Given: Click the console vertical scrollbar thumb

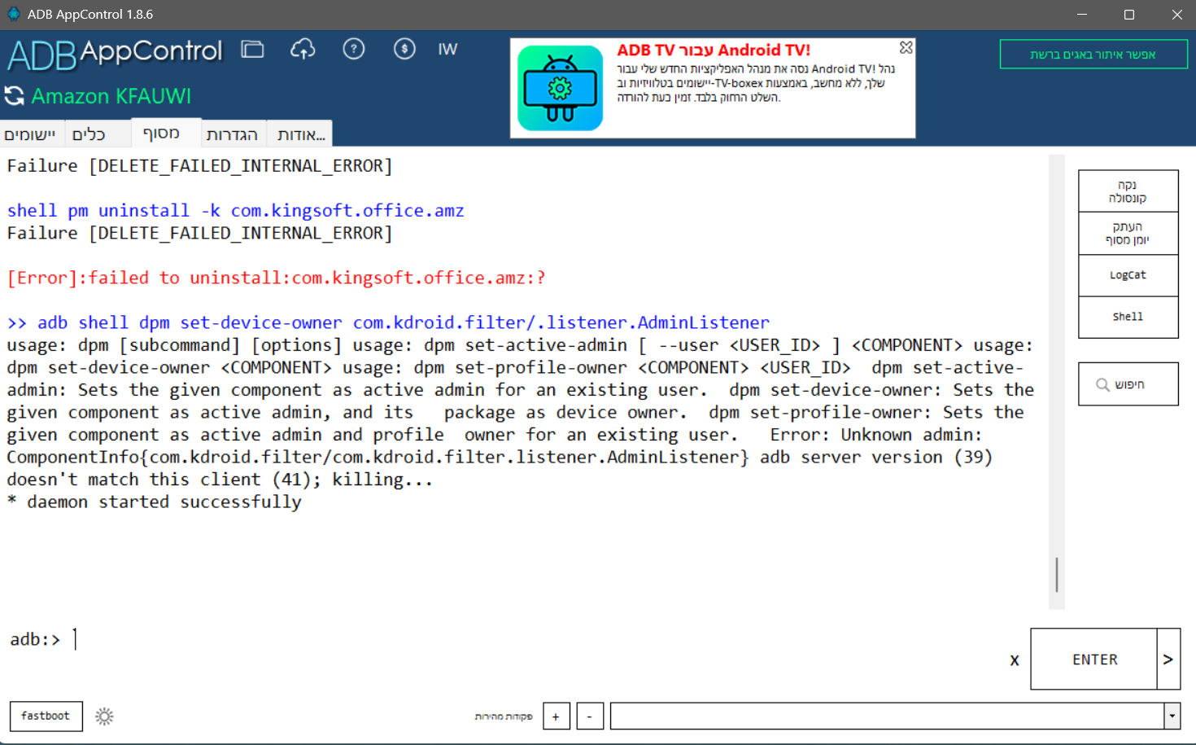Looking at the screenshot, I should [x=1057, y=575].
